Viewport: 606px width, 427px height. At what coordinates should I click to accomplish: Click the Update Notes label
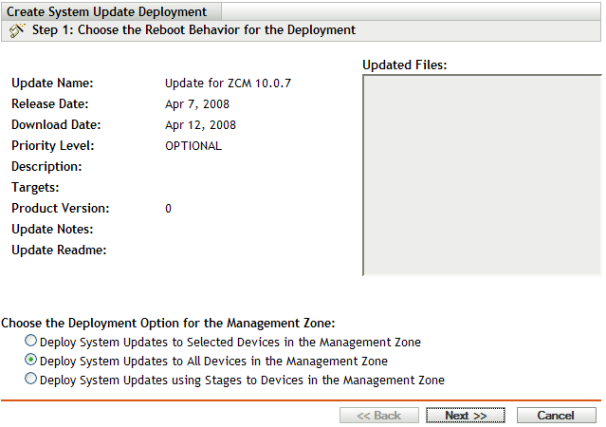(51, 230)
